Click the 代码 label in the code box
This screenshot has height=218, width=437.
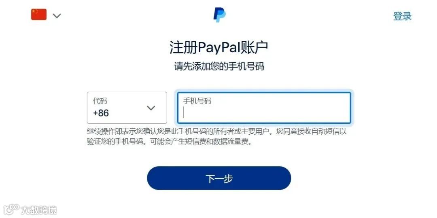click(x=100, y=101)
